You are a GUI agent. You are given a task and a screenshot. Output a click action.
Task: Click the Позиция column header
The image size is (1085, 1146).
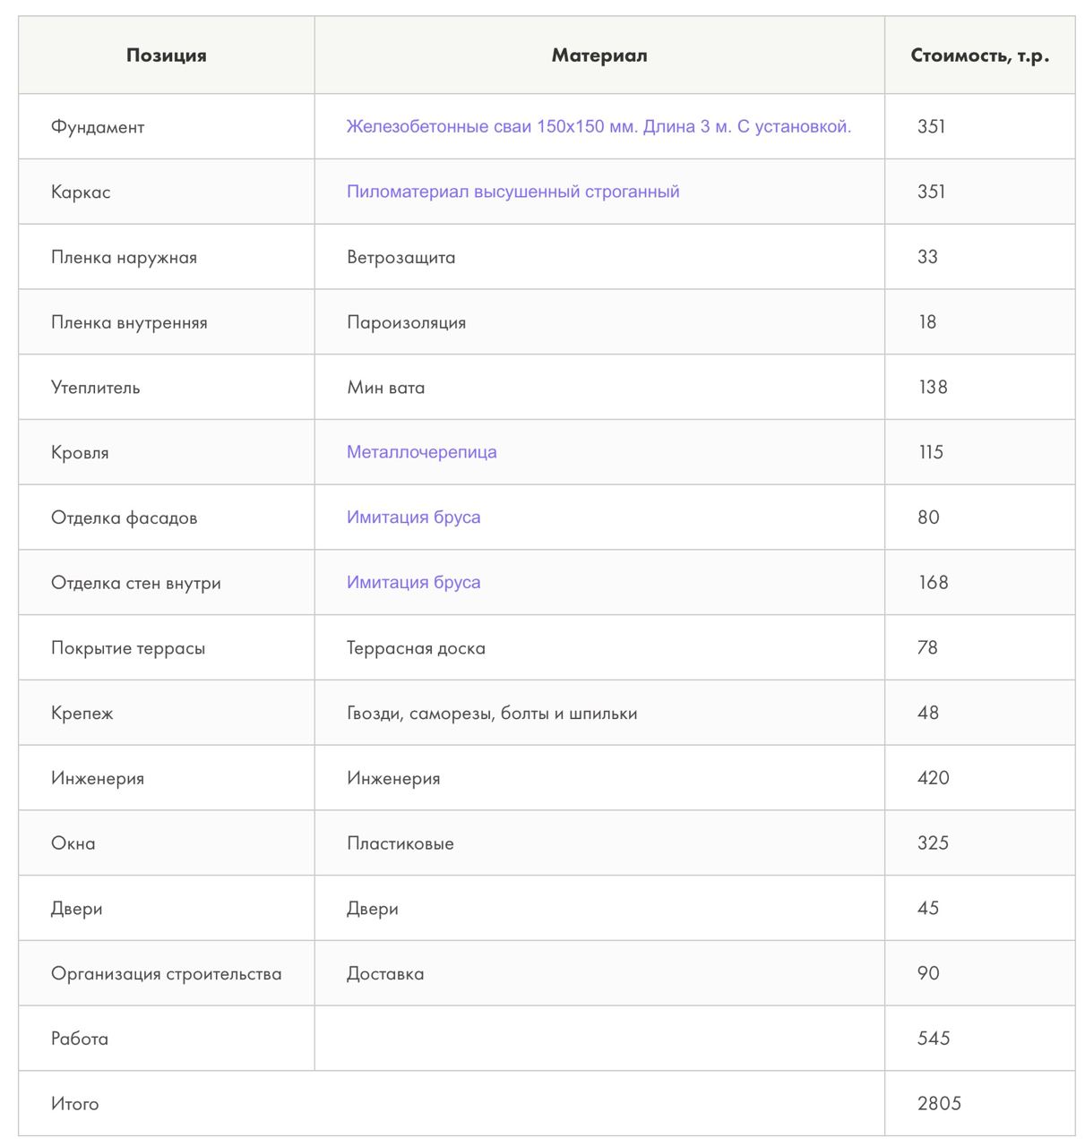[167, 56]
